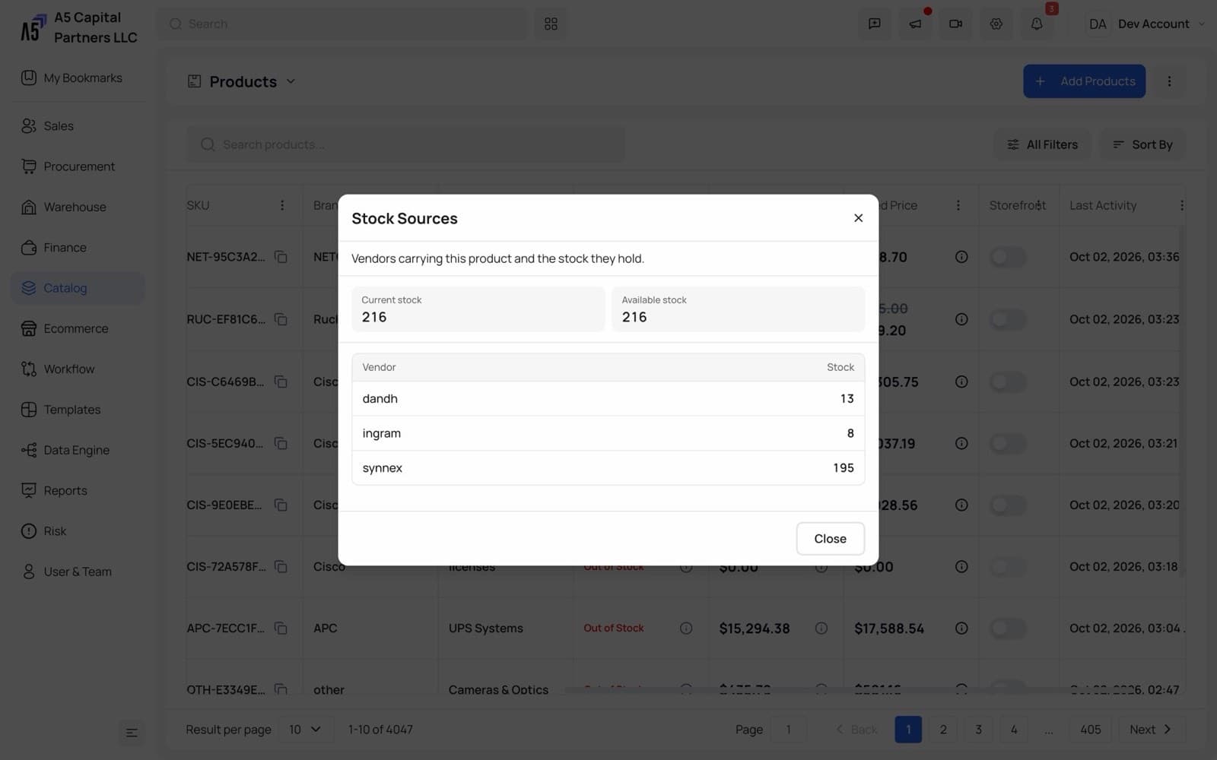Show price info for $17,588.54
This screenshot has height=760, width=1217.
(961, 628)
